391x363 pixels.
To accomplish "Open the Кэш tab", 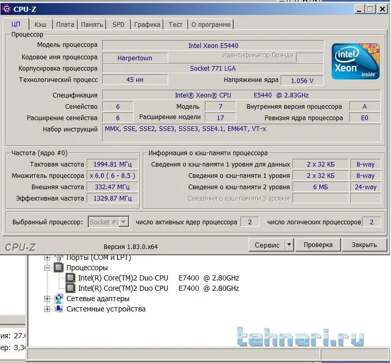I will 40,24.
